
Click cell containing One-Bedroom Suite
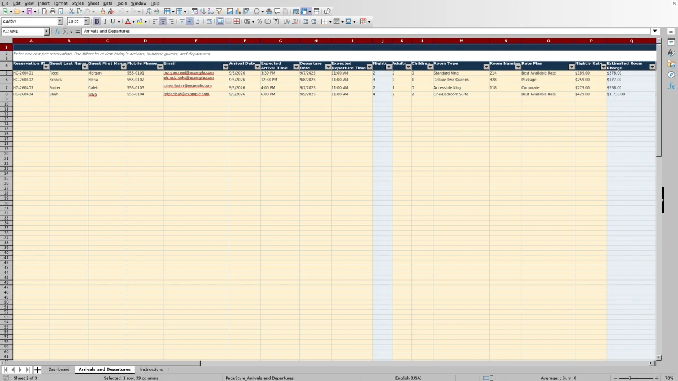click(x=461, y=94)
